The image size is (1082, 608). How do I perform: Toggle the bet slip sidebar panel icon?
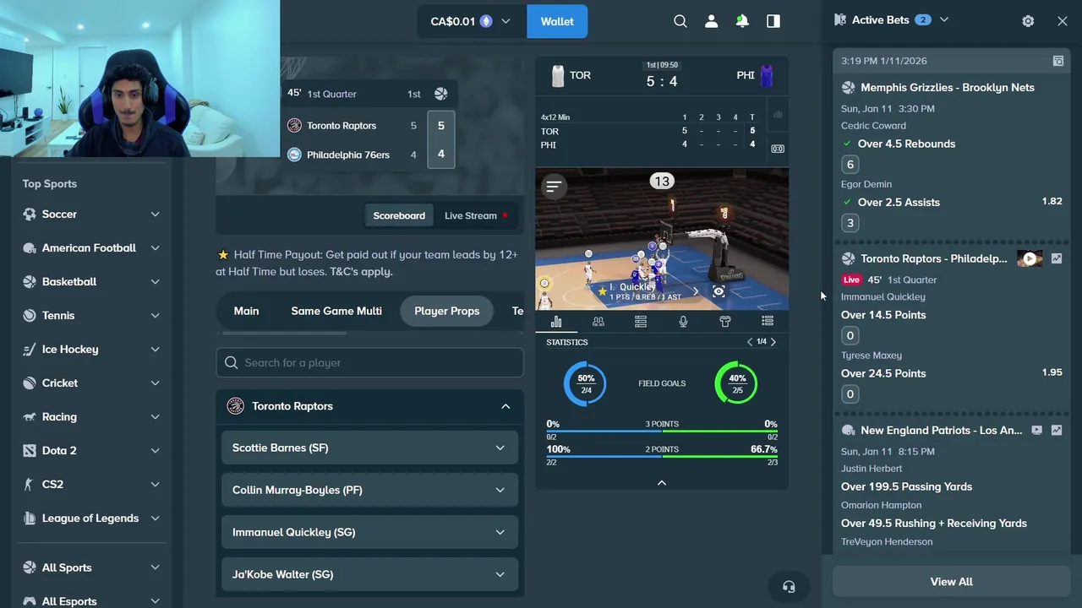click(x=773, y=21)
